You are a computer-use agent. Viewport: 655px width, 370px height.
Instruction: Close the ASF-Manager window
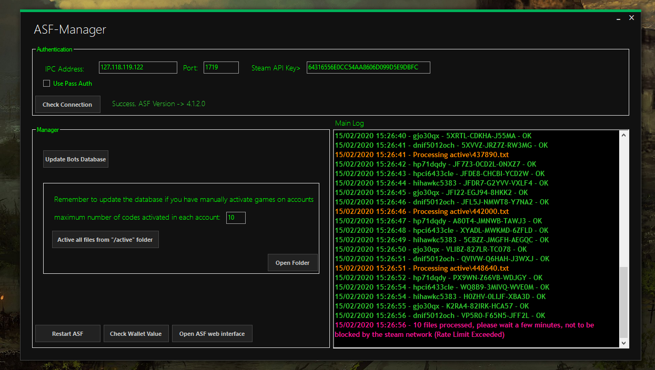632,18
